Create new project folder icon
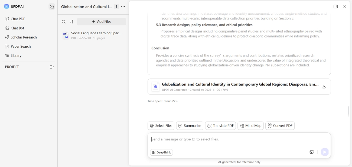Viewport: 352px width, 167px height. [52, 67]
